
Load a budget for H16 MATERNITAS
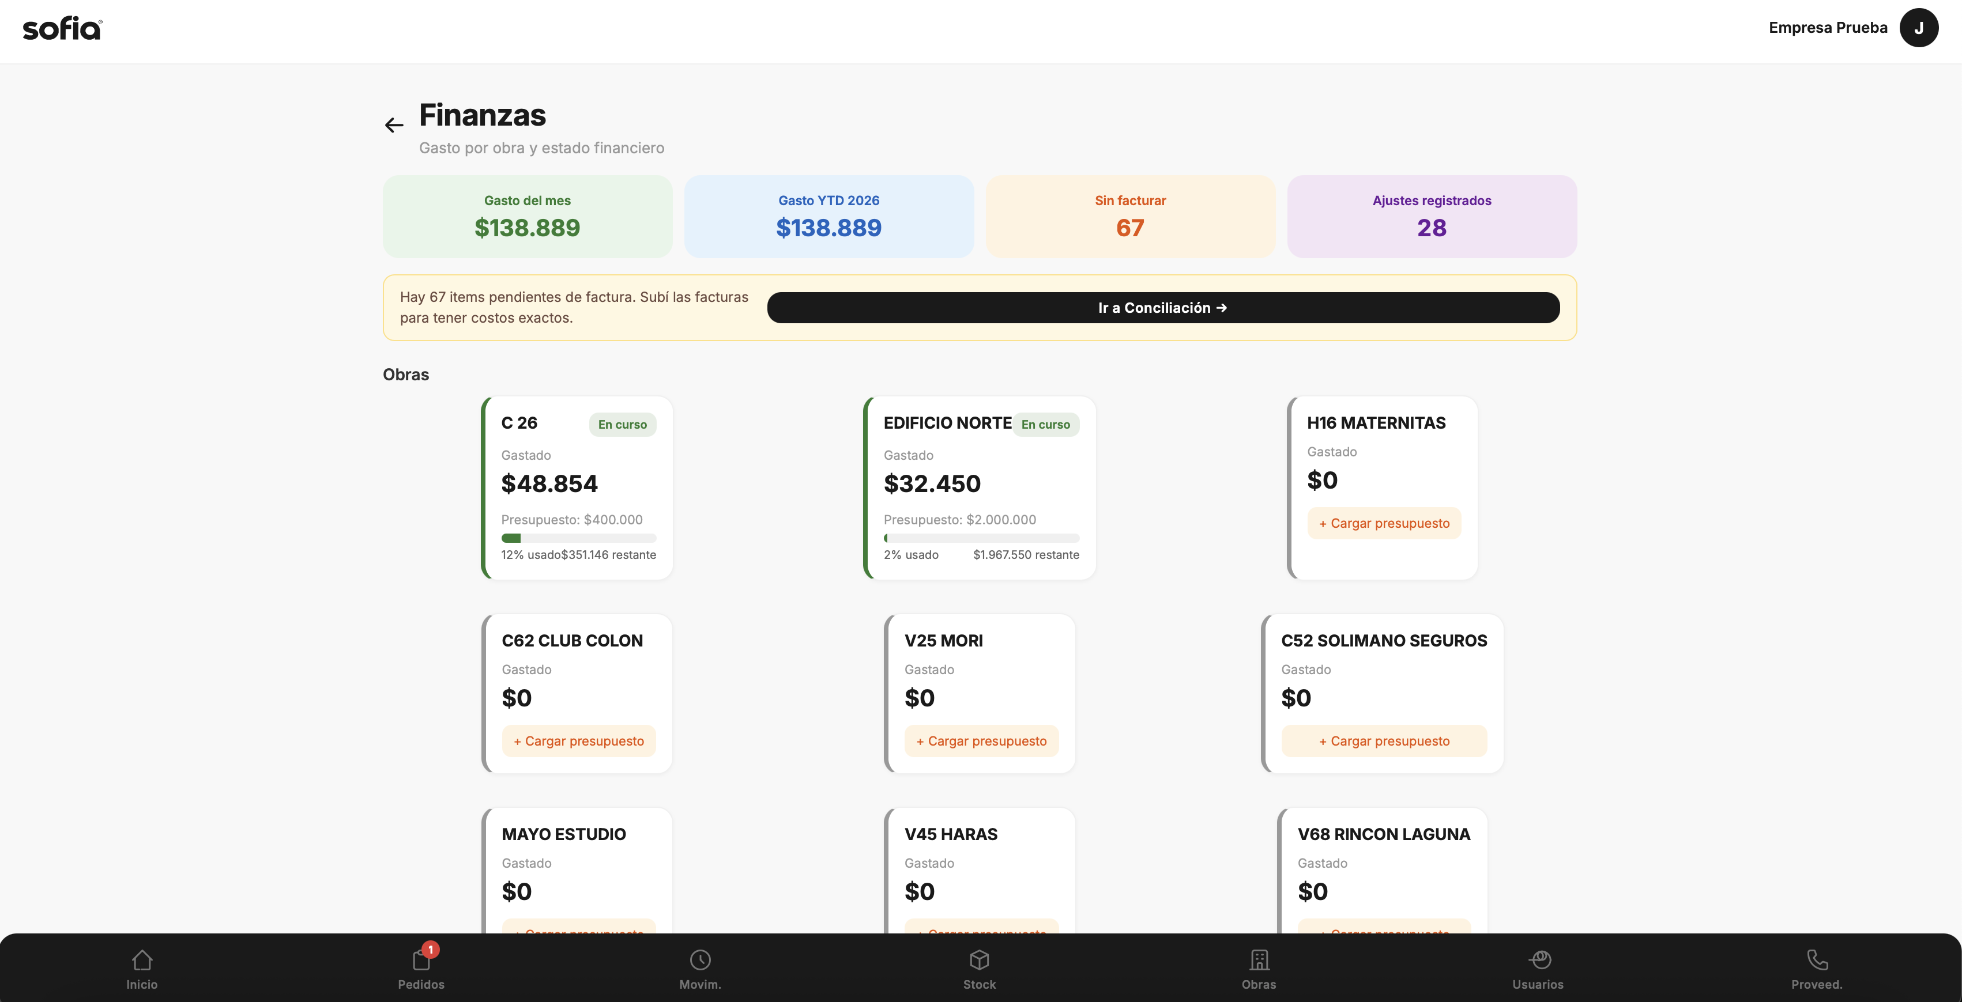(x=1384, y=523)
